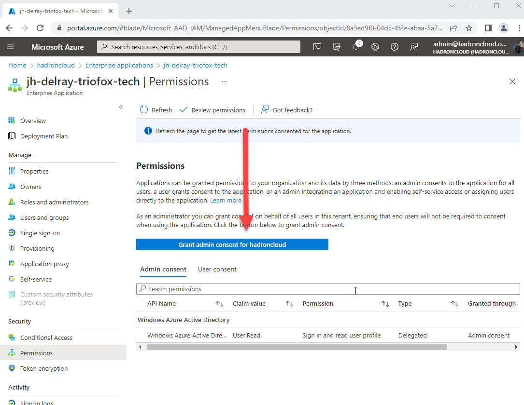Open the feedback icon in top bar

(414, 47)
